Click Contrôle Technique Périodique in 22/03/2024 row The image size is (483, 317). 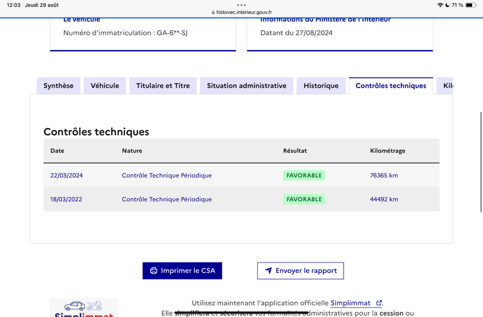pos(167,175)
